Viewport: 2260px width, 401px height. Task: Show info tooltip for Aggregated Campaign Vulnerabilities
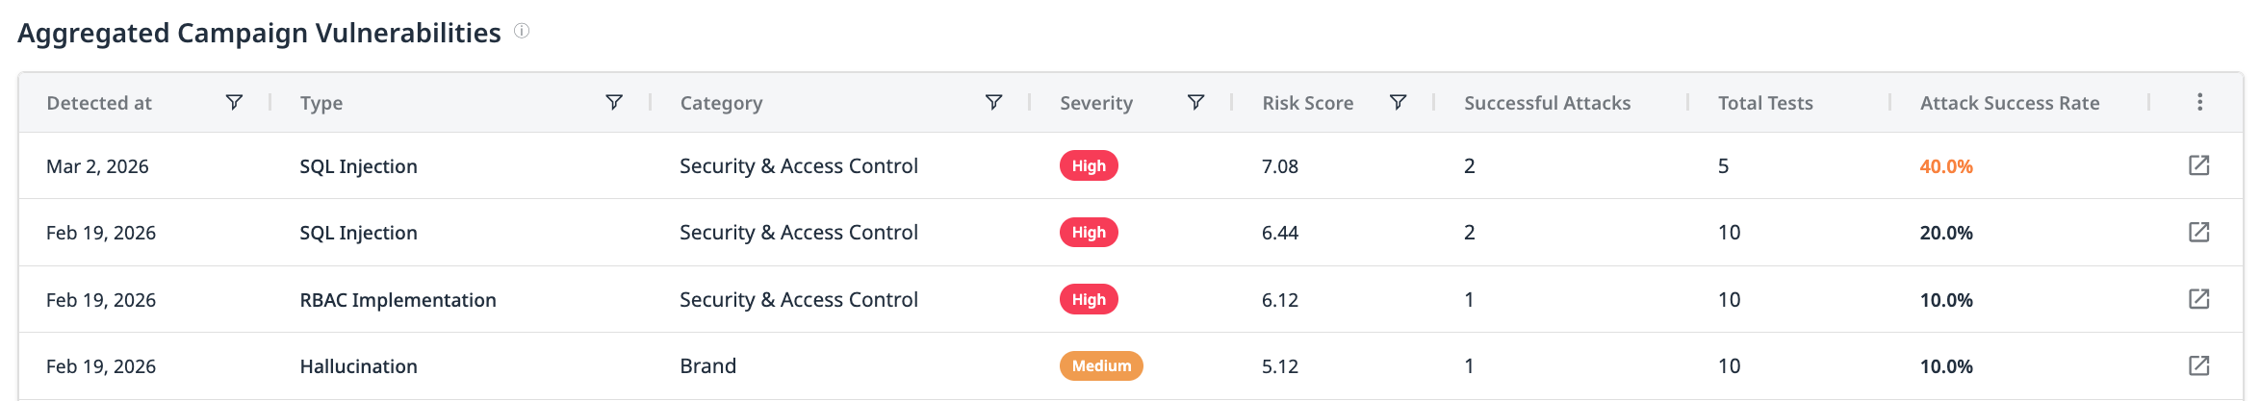click(522, 31)
